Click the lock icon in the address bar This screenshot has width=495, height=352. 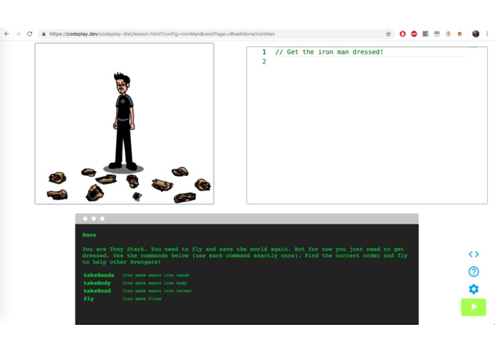tap(43, 33)
